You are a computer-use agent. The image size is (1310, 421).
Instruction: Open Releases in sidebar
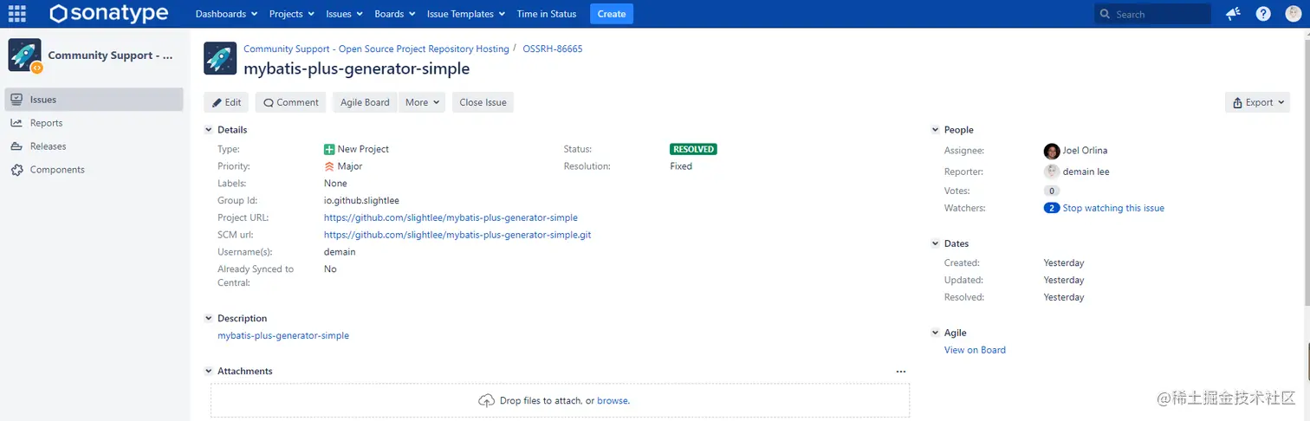pyautogui.click(x=92, y=146)
